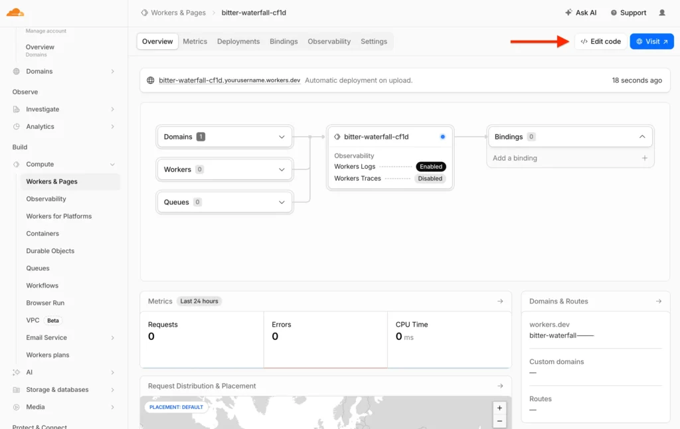Image resolution: width=680 pixels, height=429 pixels.
Task: Expand Domains sidebar chevron
Action: coord(112,71)
